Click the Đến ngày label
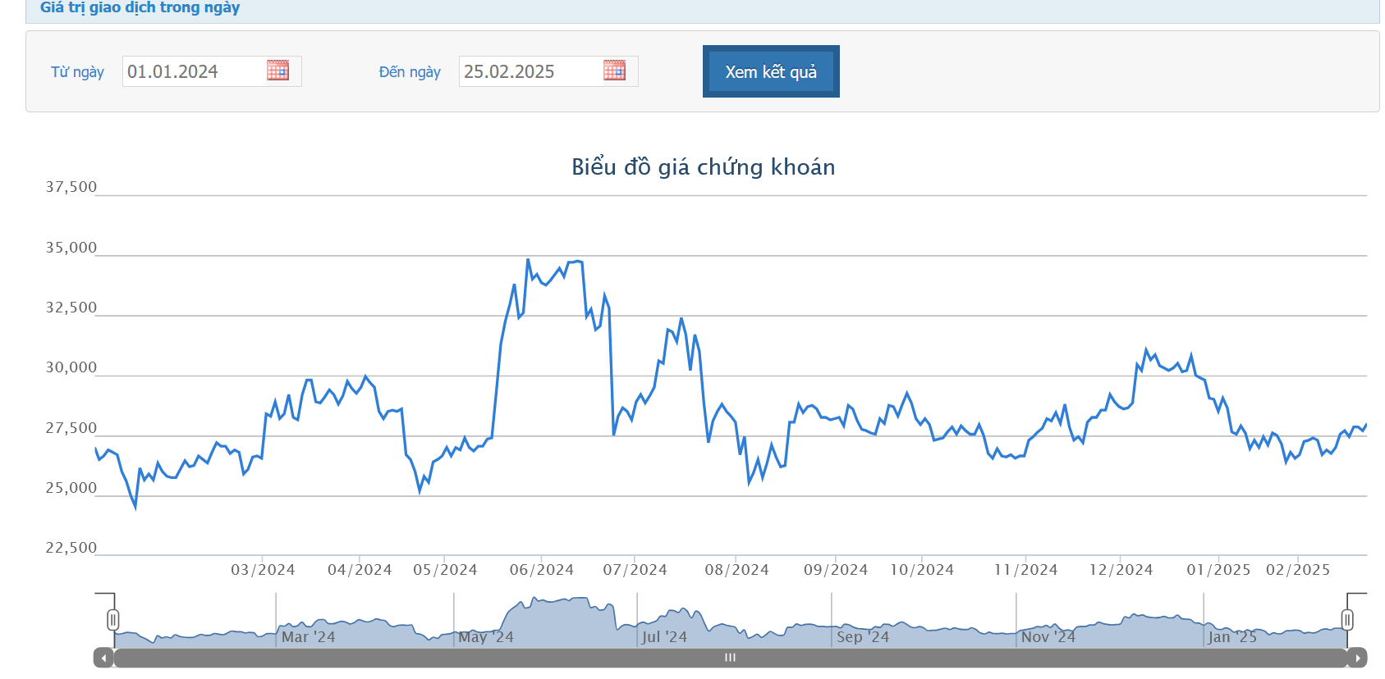The width and height of the screenshot is (1385, 679). [410, 72]
